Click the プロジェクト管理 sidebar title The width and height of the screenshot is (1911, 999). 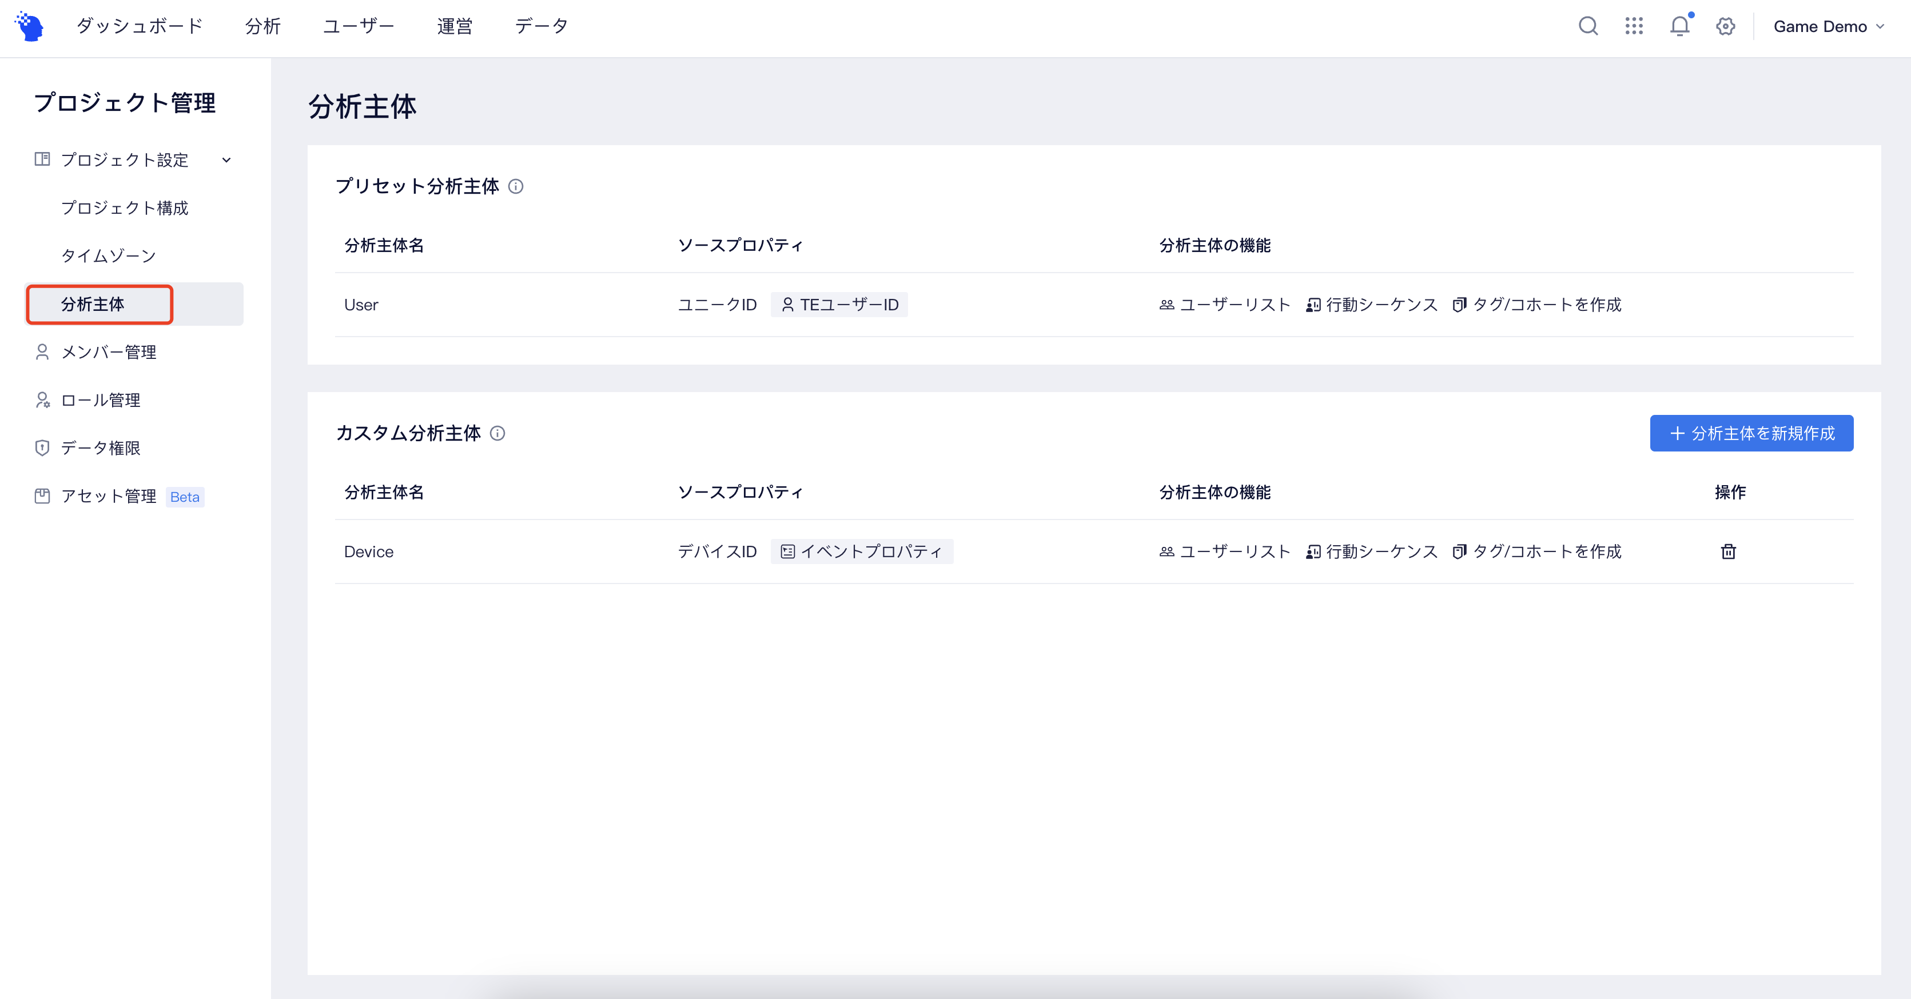125,102
